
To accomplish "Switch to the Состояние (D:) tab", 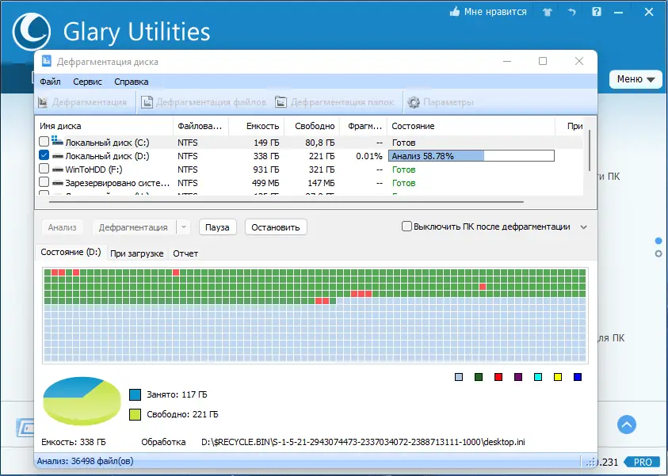I will [71, 252].
